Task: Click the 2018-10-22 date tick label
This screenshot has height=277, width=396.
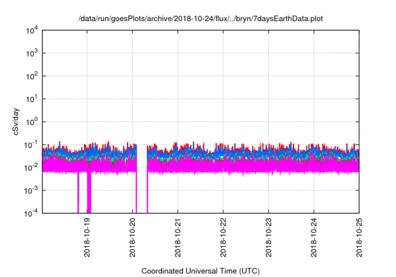Action: coord(223,237)
